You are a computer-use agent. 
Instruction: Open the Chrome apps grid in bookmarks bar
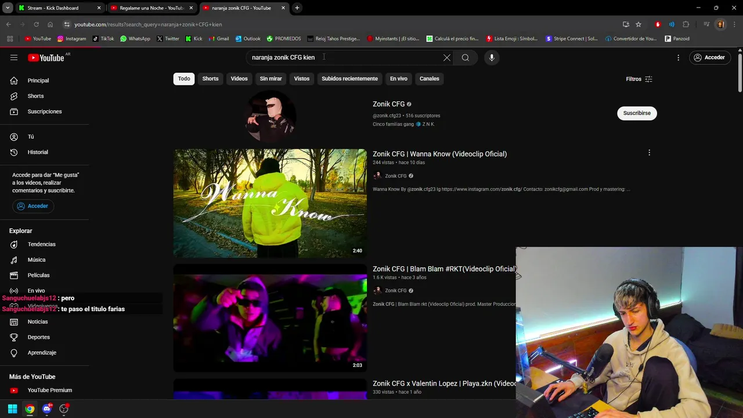10,39
